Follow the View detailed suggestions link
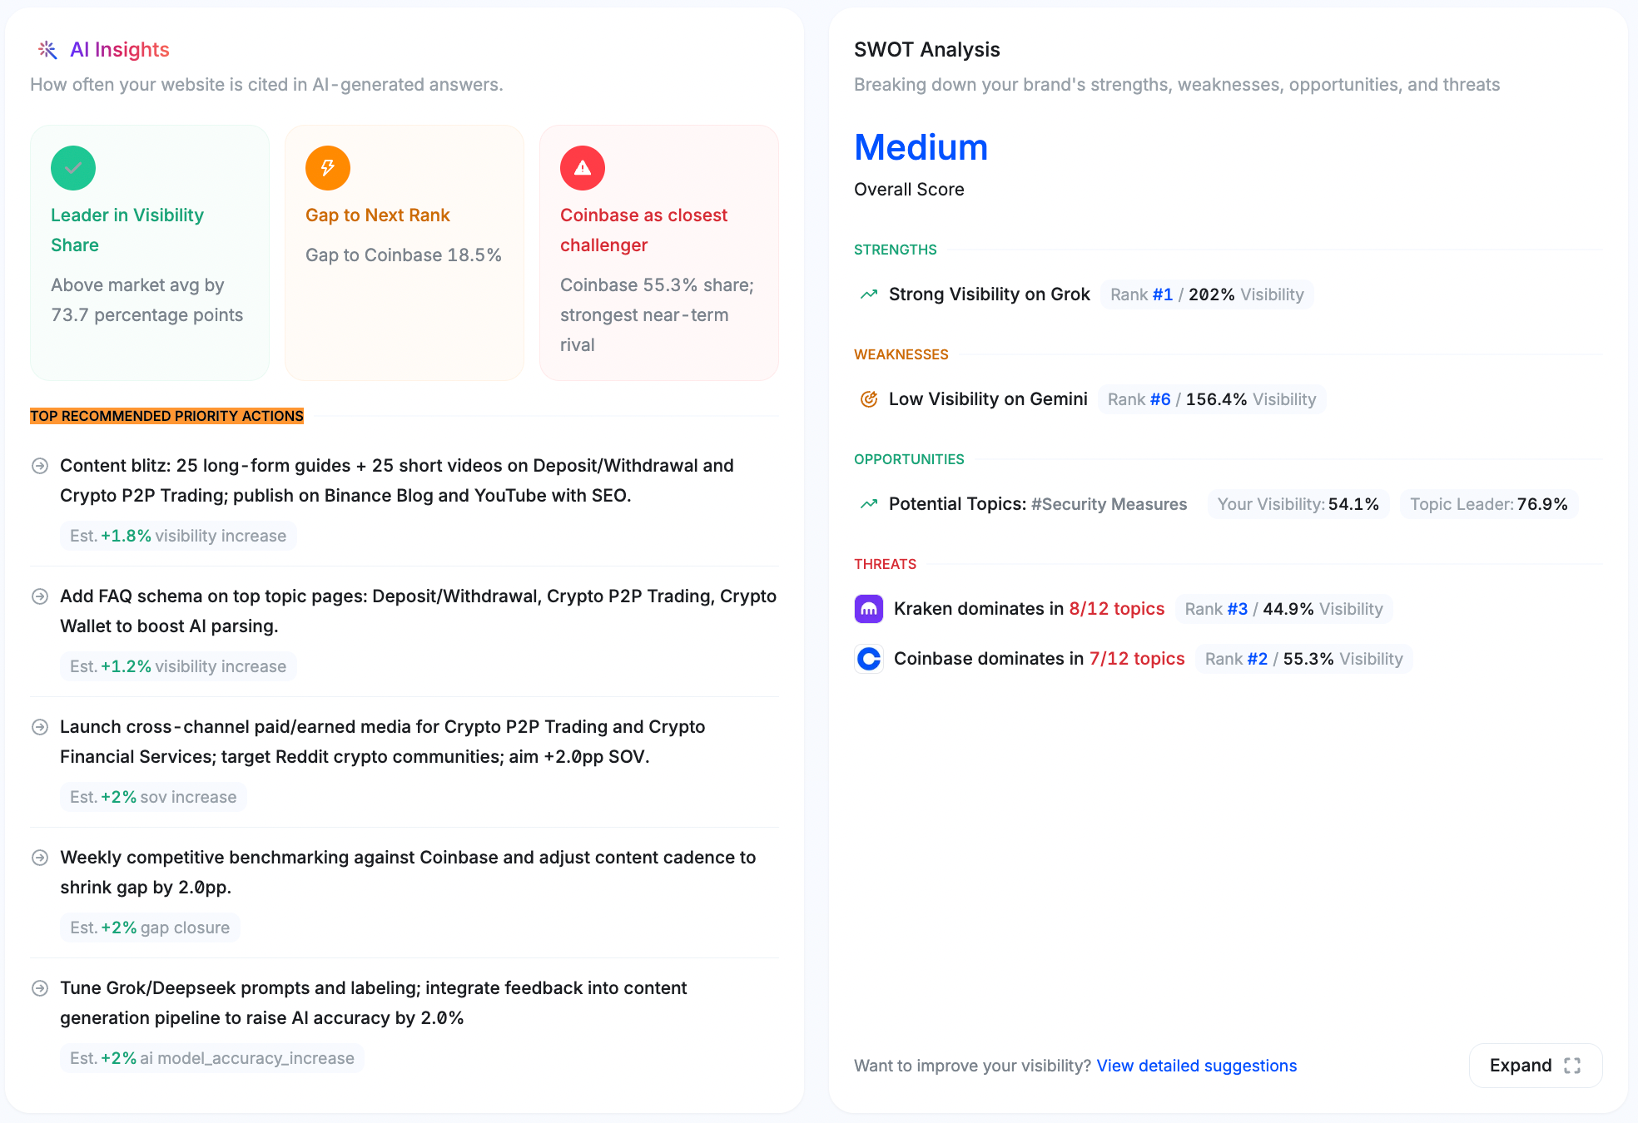Viewport: 1638px width, 1123px height. [x=1196, y=1065]
